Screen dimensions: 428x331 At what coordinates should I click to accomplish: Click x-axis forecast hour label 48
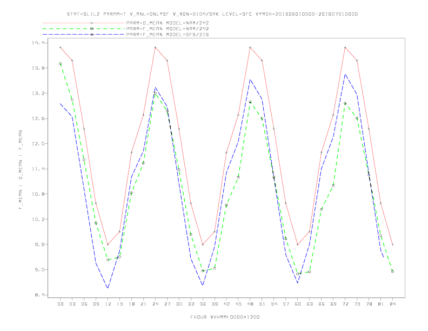pyautogui.click(x=250, y=304)
